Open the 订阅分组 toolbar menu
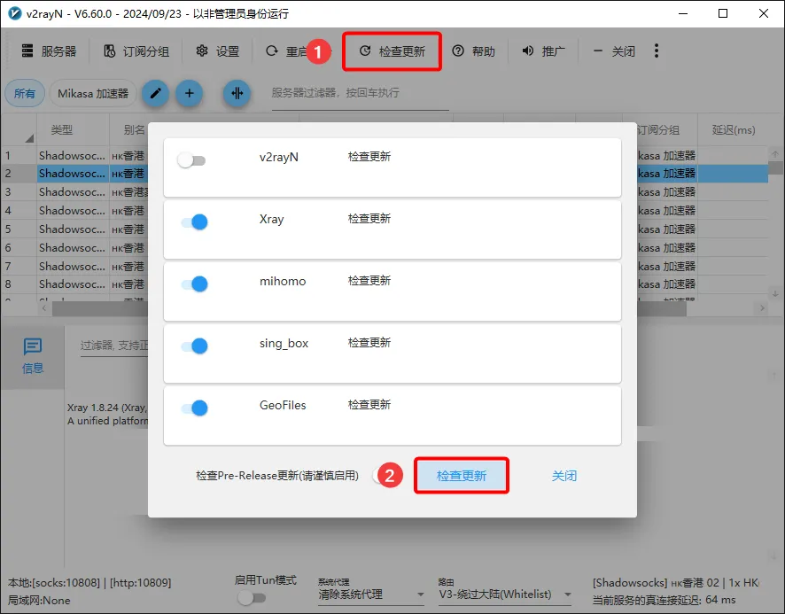 pyautogui.click(x=136, y=51)
